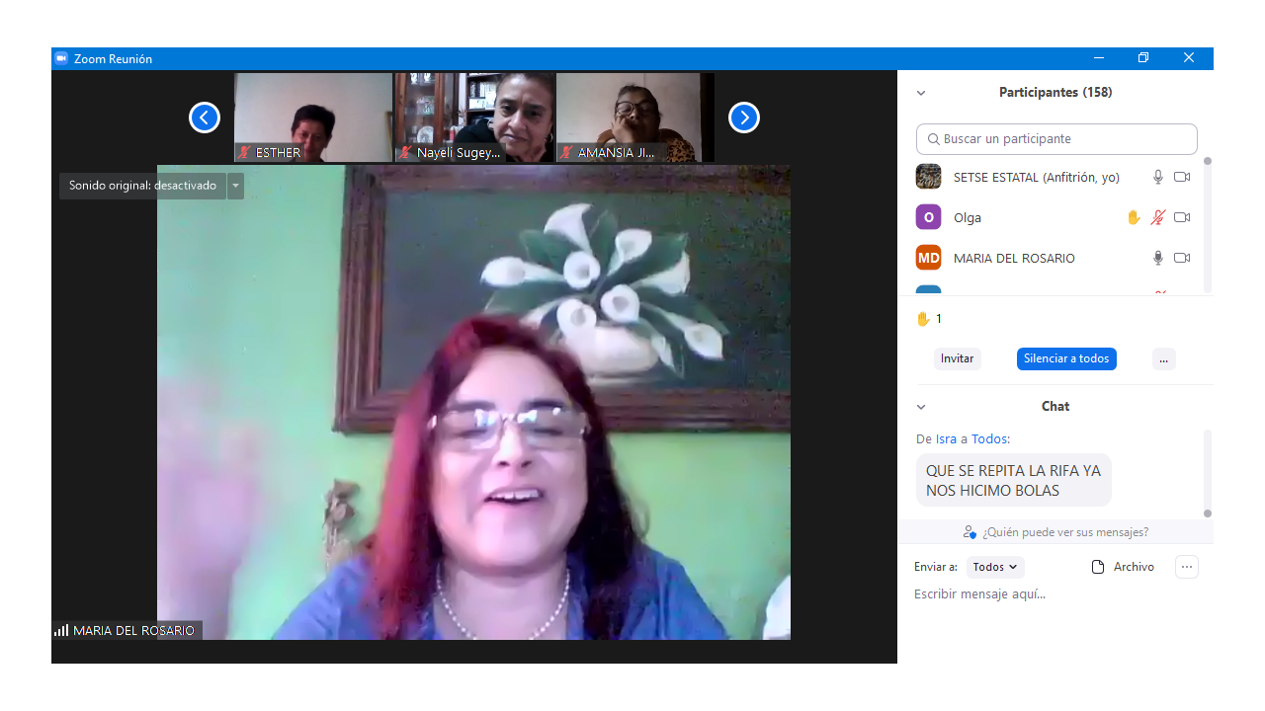Toggle SETSE ESTATAL microphone icon
1265x711 pixels.
[1158, 177]
